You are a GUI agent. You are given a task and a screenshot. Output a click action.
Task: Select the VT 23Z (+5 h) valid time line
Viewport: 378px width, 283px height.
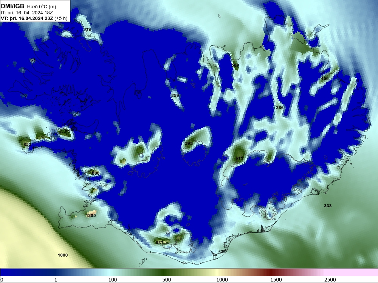point(34,18)
